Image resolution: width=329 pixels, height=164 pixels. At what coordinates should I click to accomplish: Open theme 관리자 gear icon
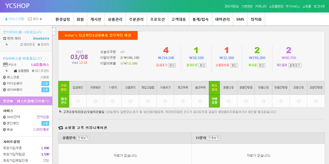pos(39,45)
